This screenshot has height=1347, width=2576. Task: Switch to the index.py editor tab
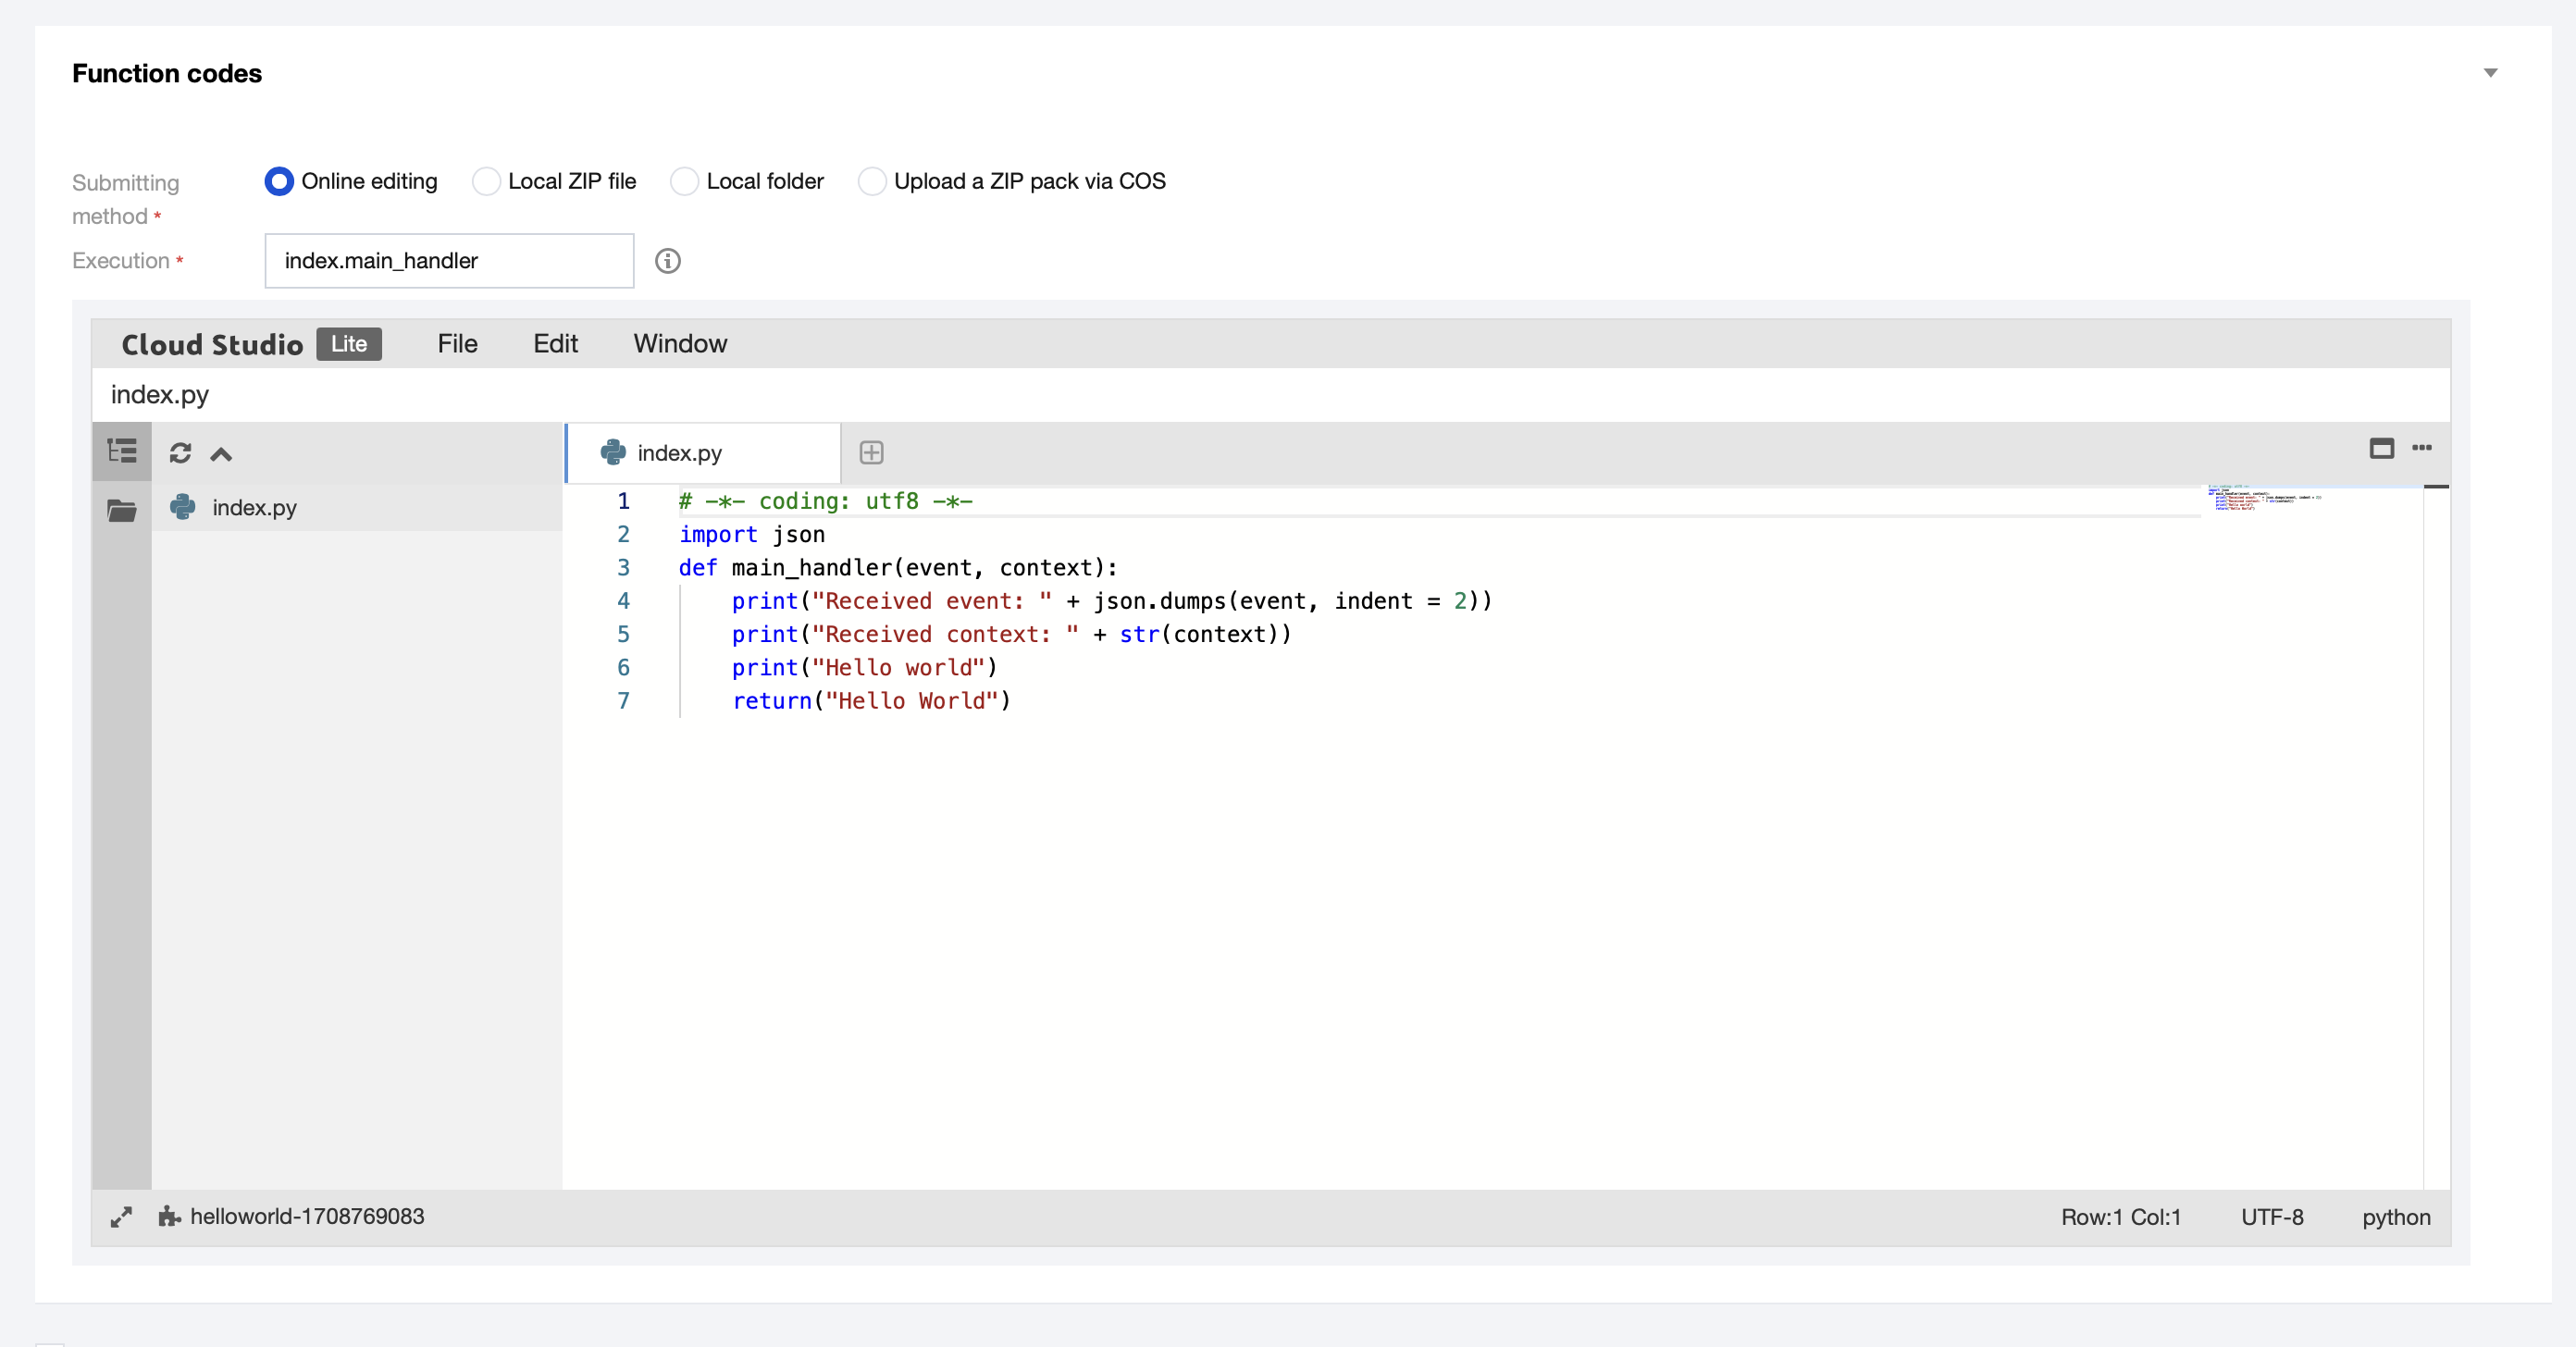pyautogui.click(x=679, y=453)
